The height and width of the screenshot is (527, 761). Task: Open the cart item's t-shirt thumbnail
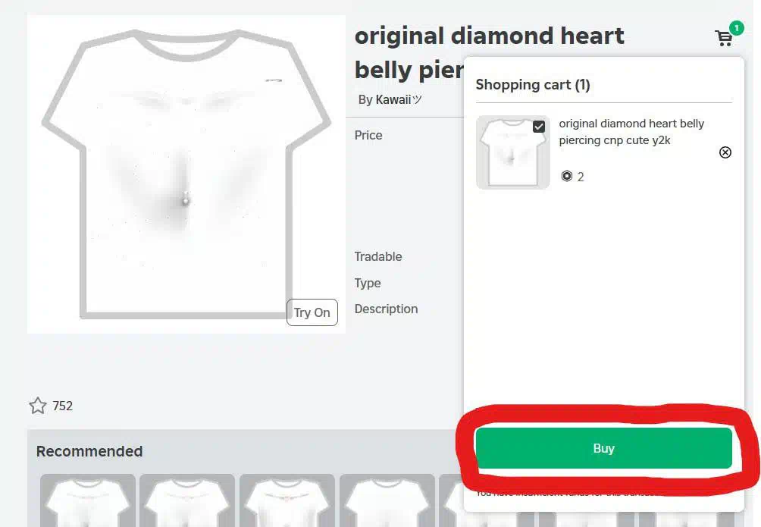tap(513, 152)
